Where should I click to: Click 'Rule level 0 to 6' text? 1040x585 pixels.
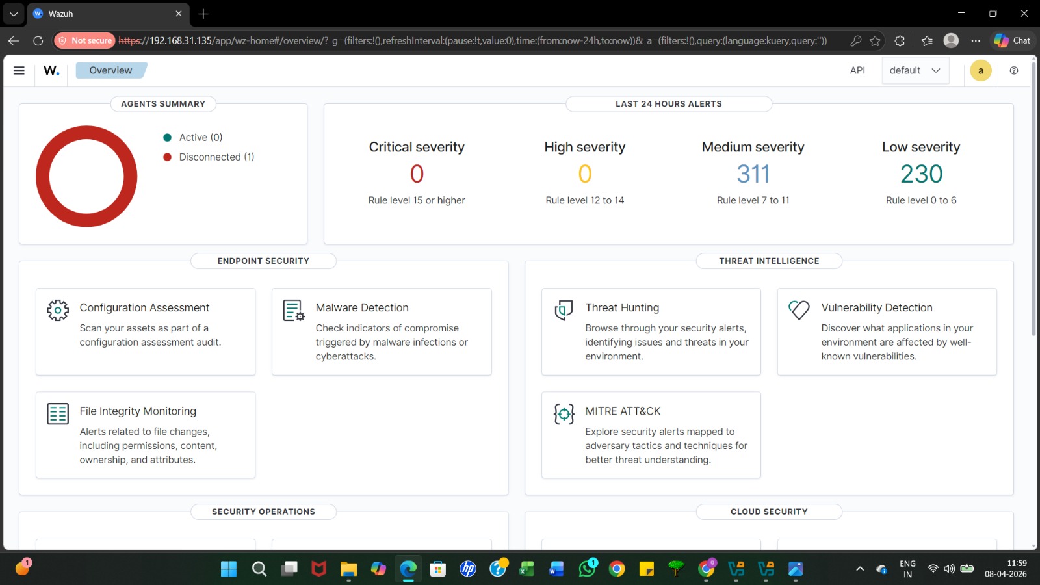[921, 200]
